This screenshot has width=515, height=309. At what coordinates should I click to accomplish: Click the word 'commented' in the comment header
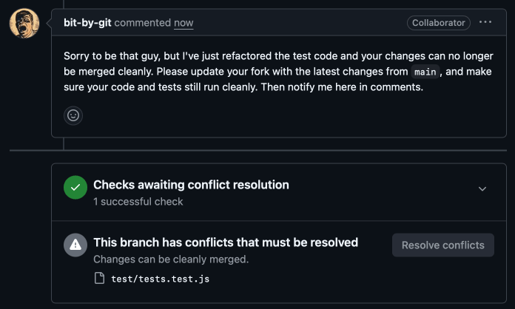[143, 23]
